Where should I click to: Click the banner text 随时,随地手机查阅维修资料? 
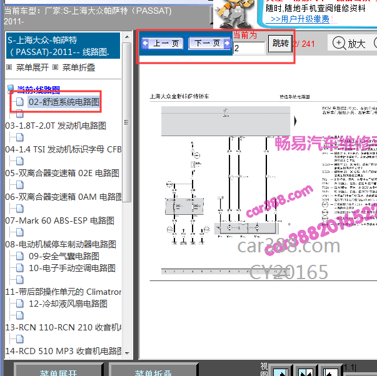[316, 8]
